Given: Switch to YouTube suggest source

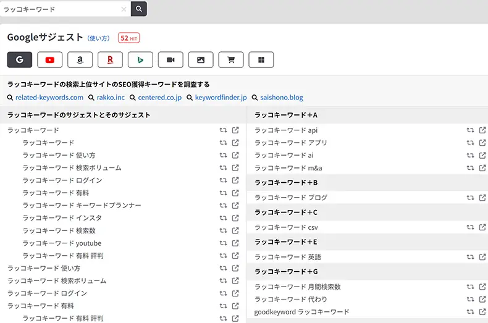Looking at the screenshot, I should pyautogui.click(x=50, y=59).
